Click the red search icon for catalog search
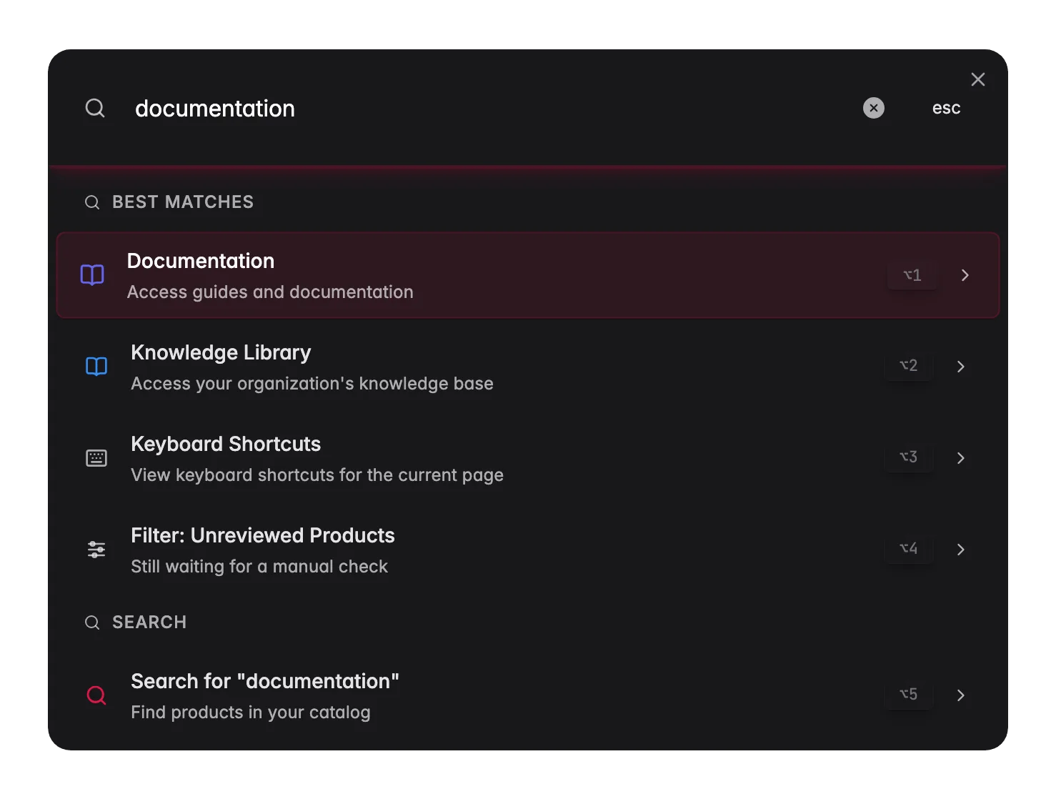Image resolution: width=1056 pixels, height=799 pixels. tap(96, 695)
